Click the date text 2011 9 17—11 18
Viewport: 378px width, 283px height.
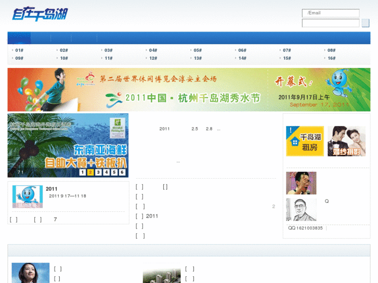pyautogui.click(x=68, y=196)
